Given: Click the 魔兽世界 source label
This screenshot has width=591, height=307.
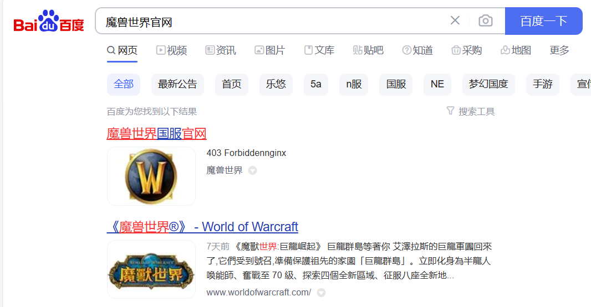Looking at the screenshot, I should [x=225, y=170].
